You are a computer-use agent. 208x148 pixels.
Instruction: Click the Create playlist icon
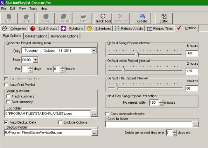tap(142, 18)
